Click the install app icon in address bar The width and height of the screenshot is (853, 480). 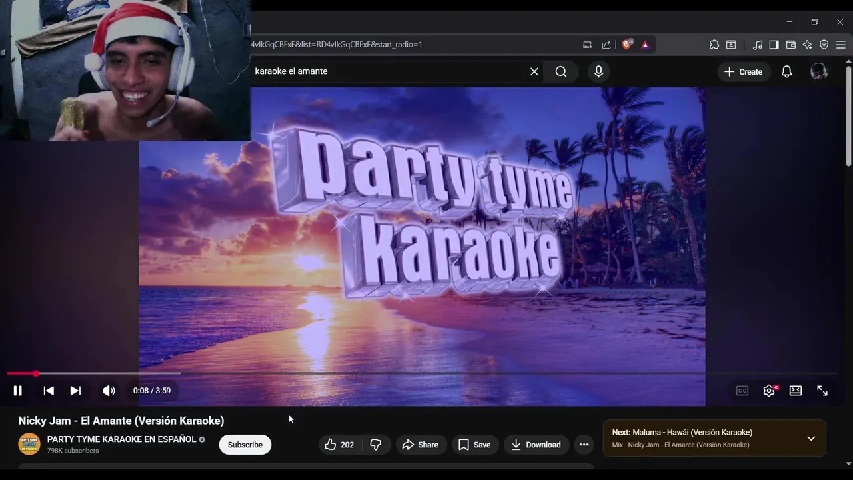pos(588,45)
